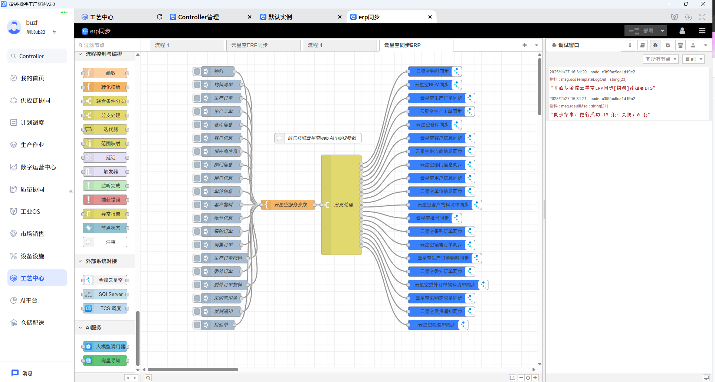
Task: Open the configuration nodes gear icon
Action: 668,45
